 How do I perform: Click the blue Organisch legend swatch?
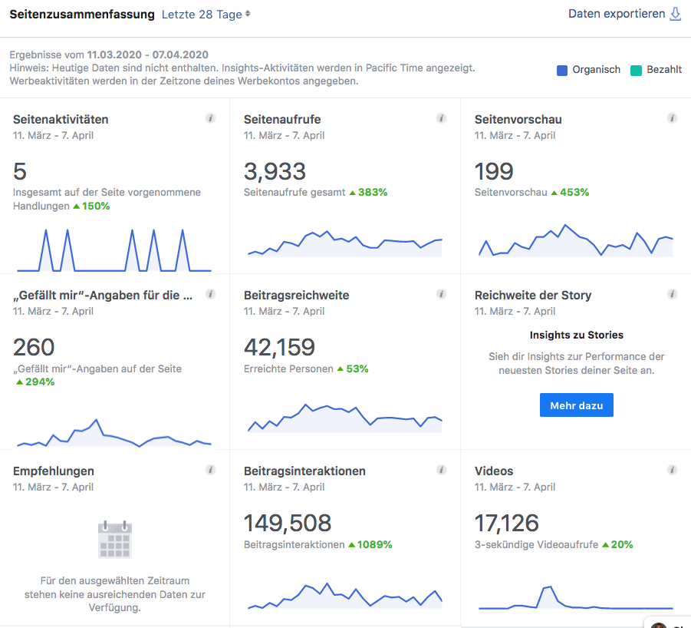562,71
